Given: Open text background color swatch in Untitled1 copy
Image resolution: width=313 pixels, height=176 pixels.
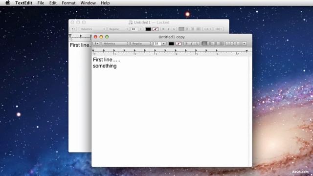Looking at the screenshot, I should (178, 44).
